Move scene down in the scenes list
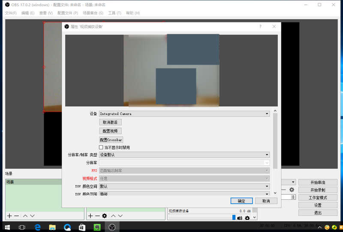Viewport: 343px width, 232px height. (x=33, y=216)
